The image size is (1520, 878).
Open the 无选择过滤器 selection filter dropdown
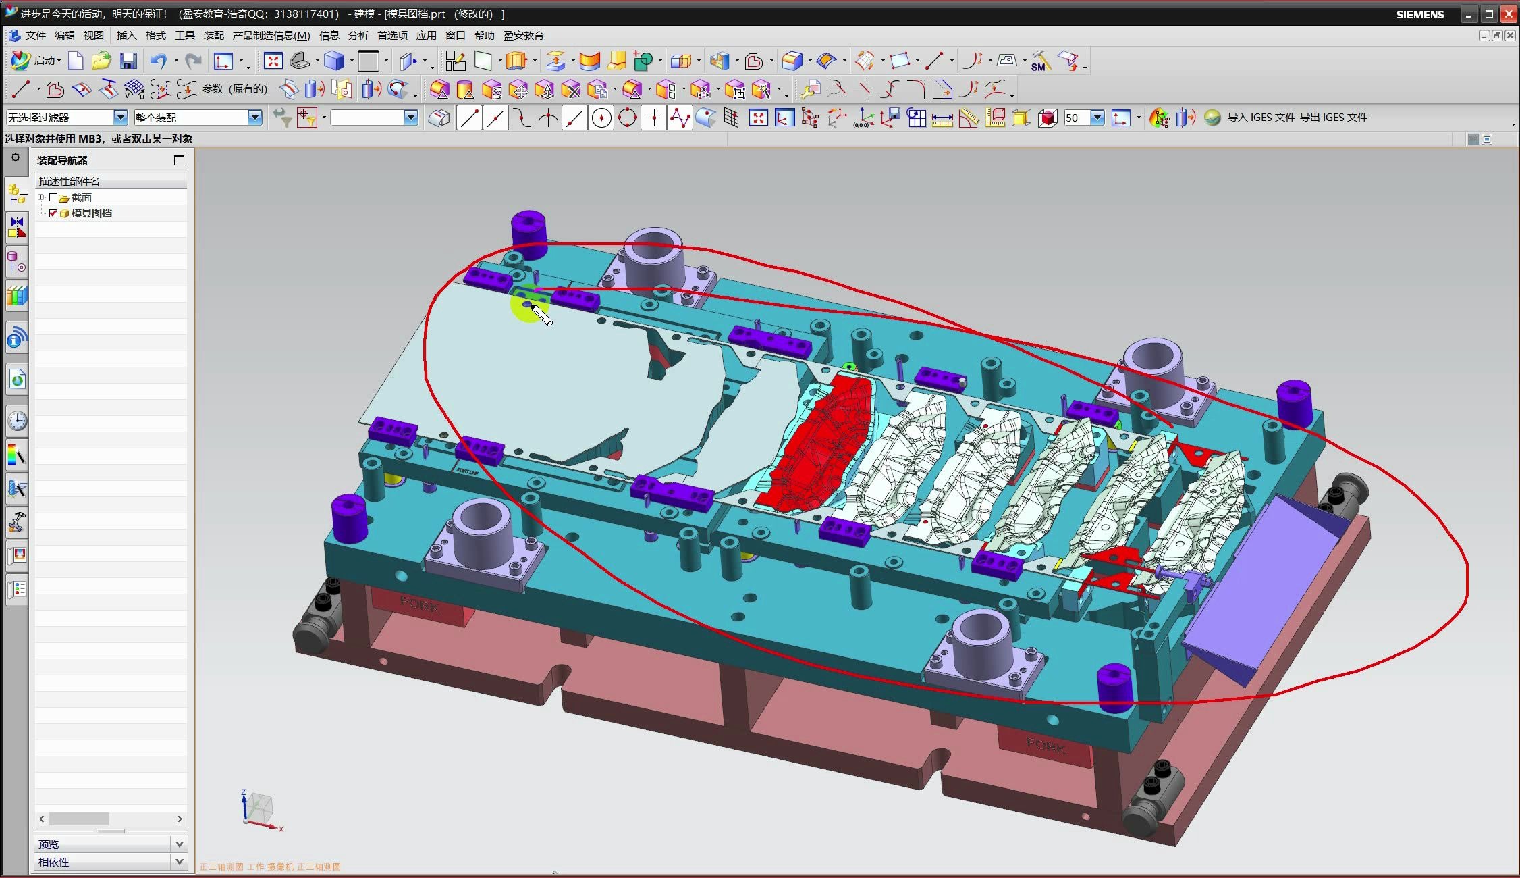coord(120,118)
